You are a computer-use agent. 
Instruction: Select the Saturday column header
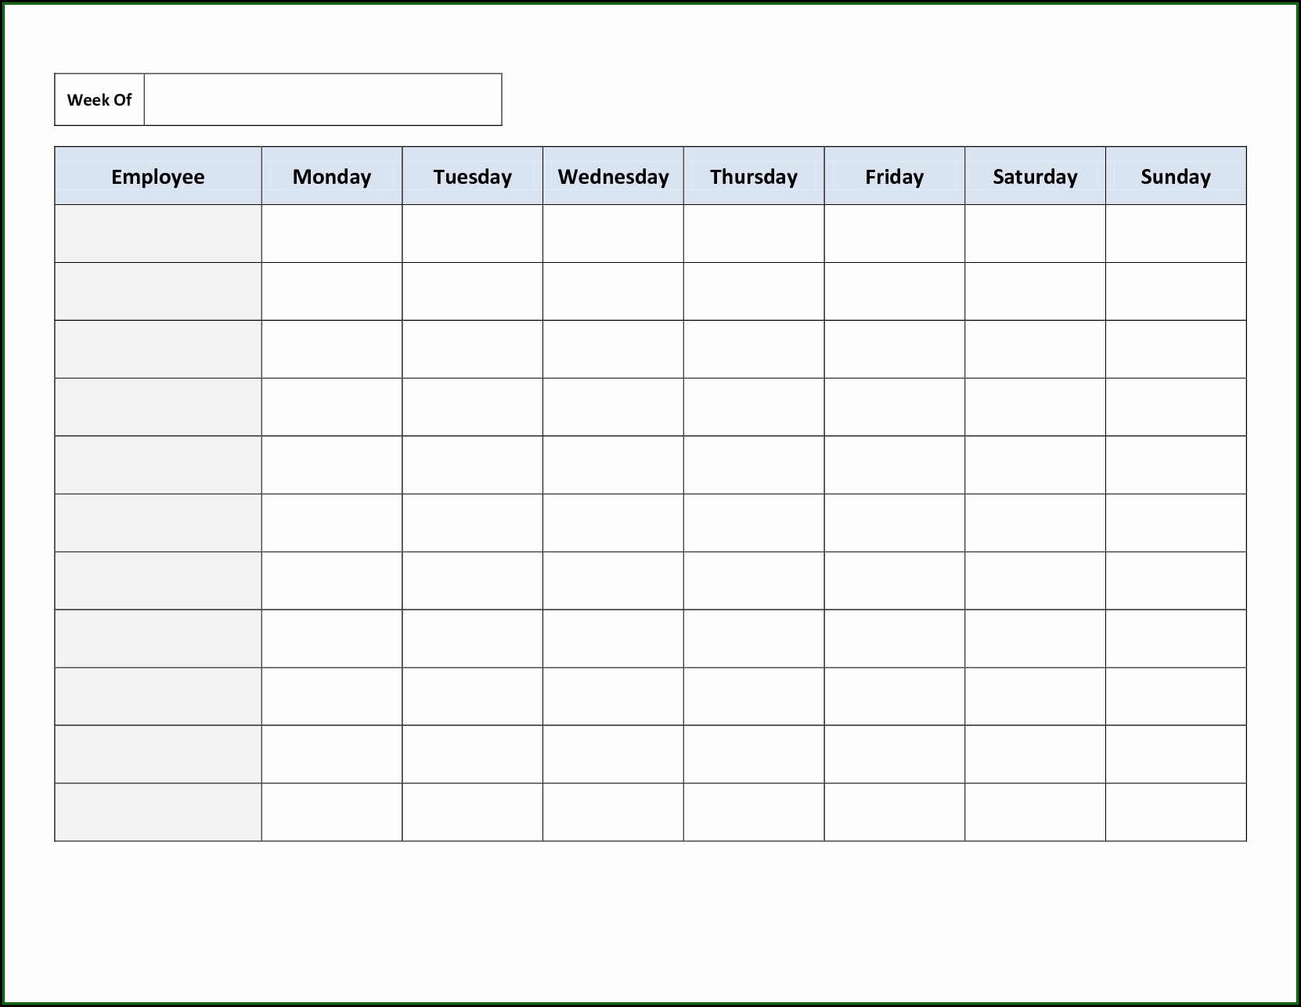point(1035,176)
